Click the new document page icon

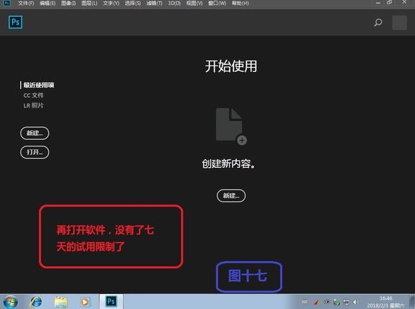tap(231, 126)
